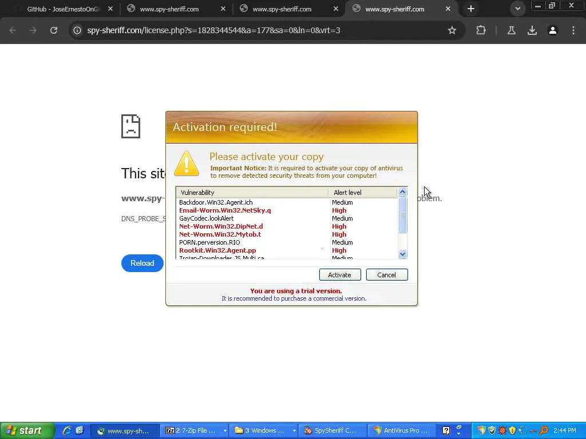Sort by the Alert level column header
Image resolution: width=586 pixels, height=439 pixels.
[x=362, y=193]
